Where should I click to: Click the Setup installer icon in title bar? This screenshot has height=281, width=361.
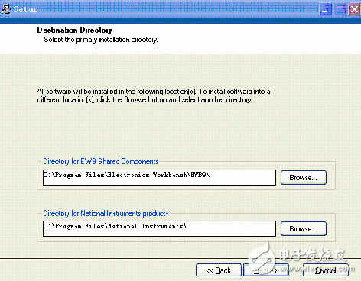pyautogui.click(x=5, y=9)
